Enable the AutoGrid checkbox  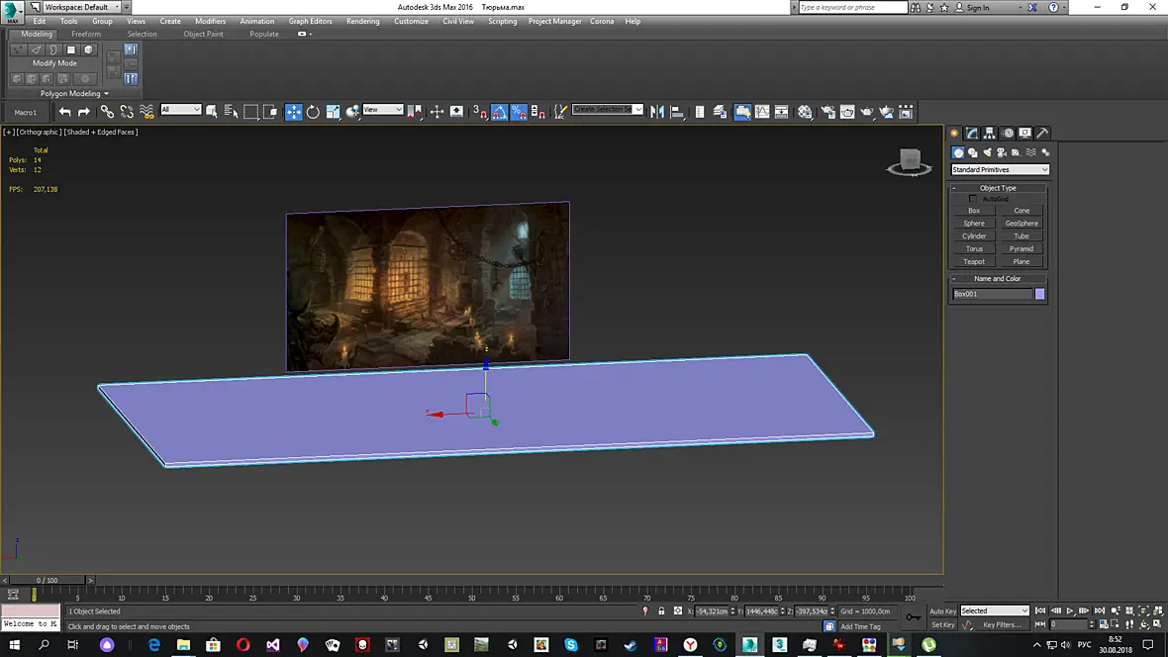click(x=973, y=199)
